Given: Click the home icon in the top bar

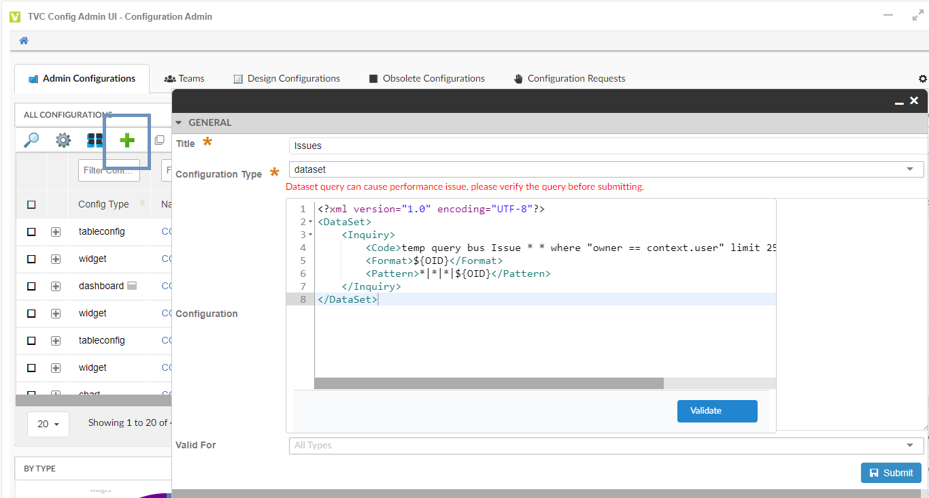Looking at the screenshot, I should coord(24,41).
